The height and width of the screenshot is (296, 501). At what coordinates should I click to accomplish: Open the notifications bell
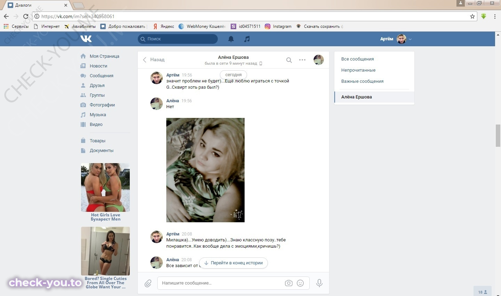click(x=231, y=39)
